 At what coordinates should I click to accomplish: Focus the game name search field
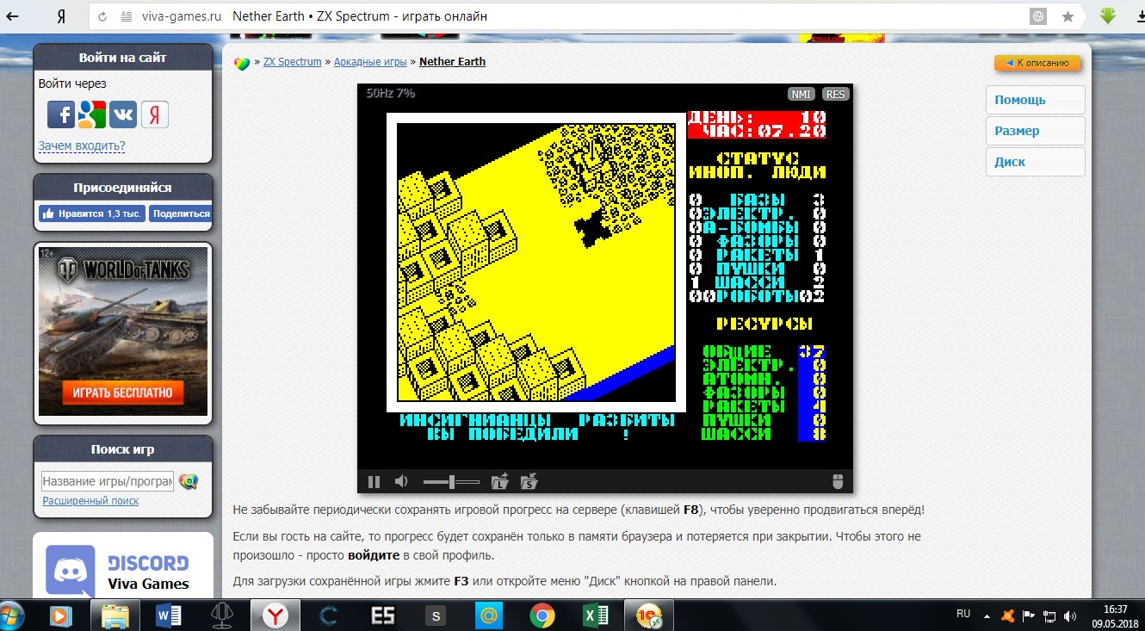pyautogui.click(x=108, y=481)
